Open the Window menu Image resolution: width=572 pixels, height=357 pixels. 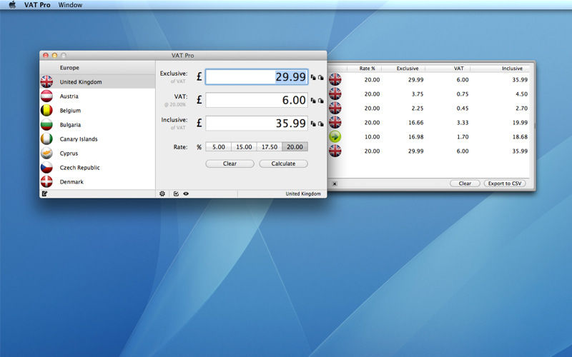point(70,5)
